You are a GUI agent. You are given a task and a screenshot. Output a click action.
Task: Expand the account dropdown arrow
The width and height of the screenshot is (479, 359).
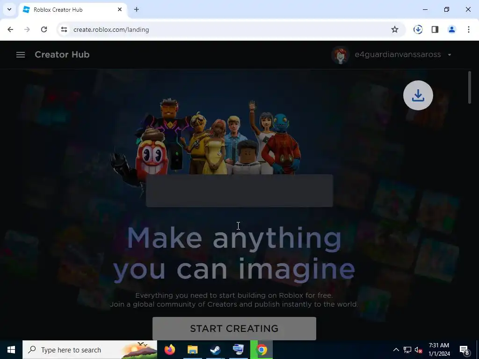click(450, 55)
